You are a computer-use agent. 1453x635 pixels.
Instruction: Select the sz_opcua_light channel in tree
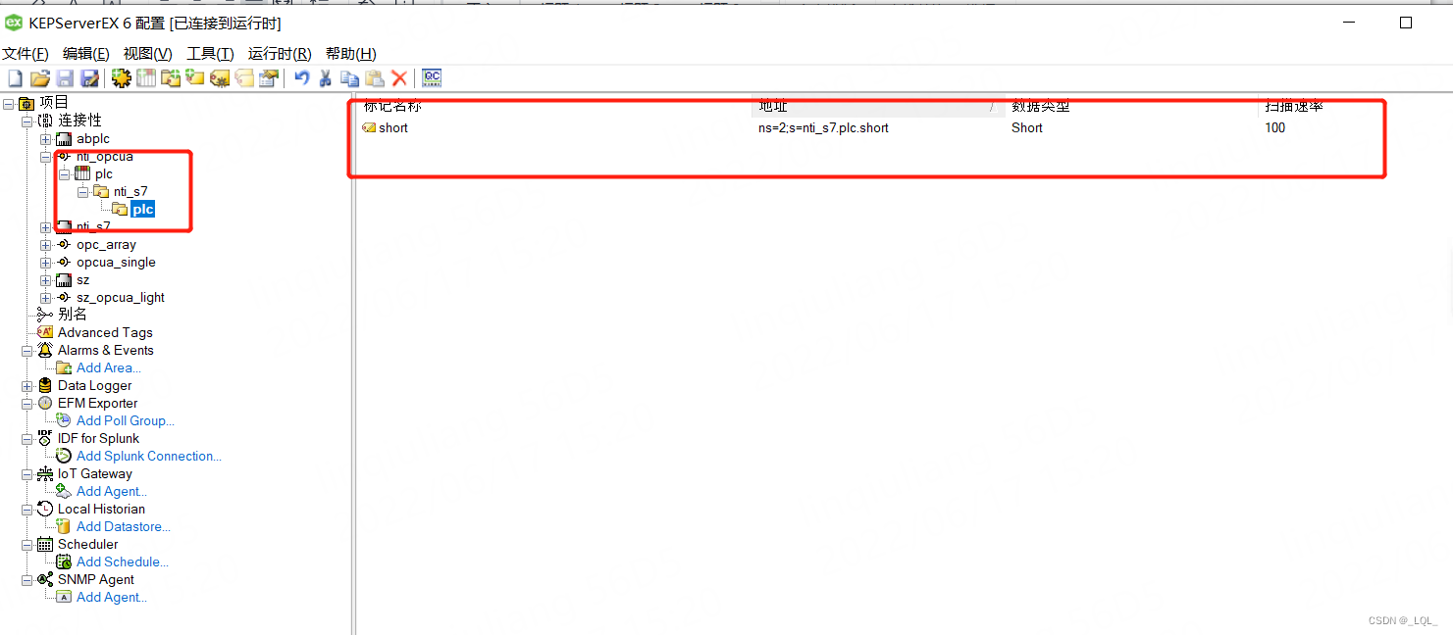[121, 298]
